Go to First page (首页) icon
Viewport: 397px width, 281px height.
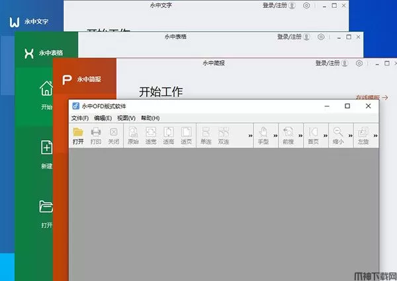[313, 132]
